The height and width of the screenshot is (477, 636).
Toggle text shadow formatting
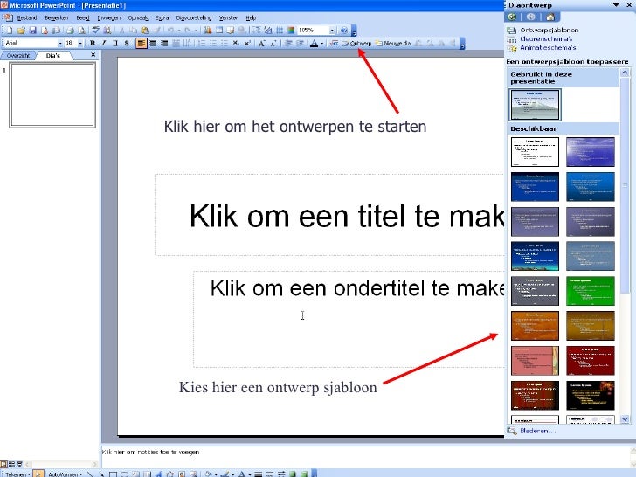tap(127, 43)
